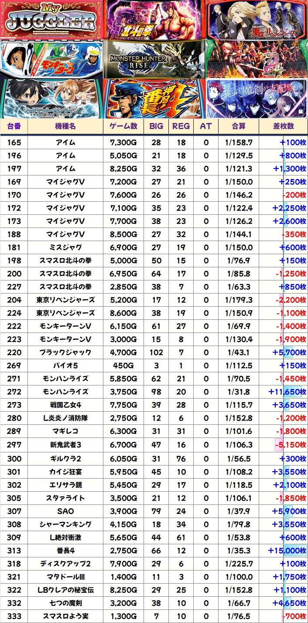
Task: Open the Oshi Bancho 4 banner
Action: (x=154, y=98)
